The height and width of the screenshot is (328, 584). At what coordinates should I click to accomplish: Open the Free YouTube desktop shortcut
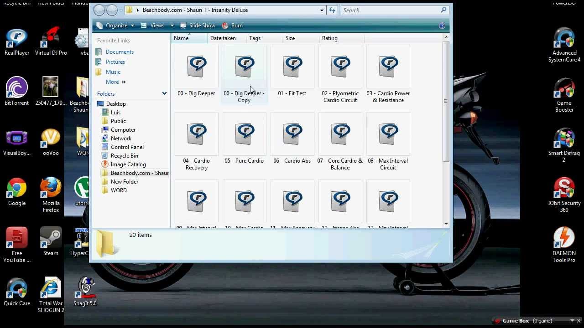click(17, 246)
